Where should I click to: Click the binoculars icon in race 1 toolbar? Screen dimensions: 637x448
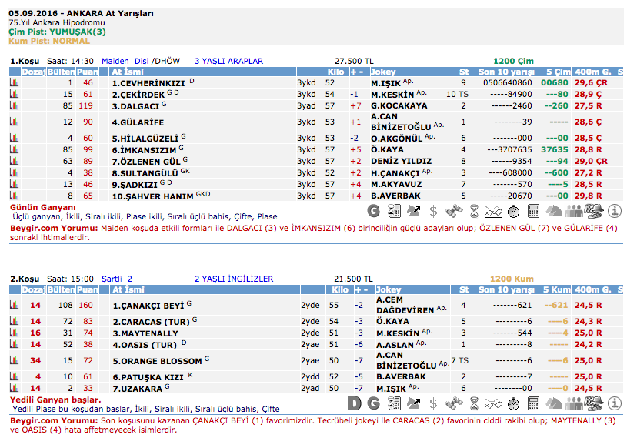click(454, 210)
